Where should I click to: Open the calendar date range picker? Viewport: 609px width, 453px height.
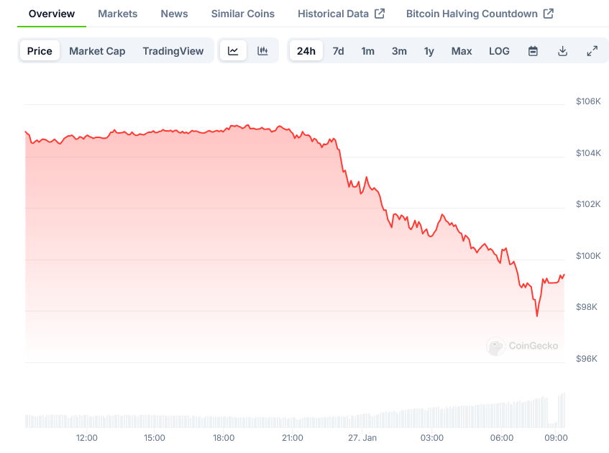(533, 51)
